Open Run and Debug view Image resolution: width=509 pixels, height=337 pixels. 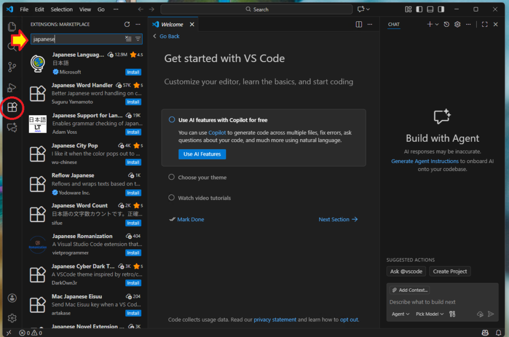[x=12, y=87]
